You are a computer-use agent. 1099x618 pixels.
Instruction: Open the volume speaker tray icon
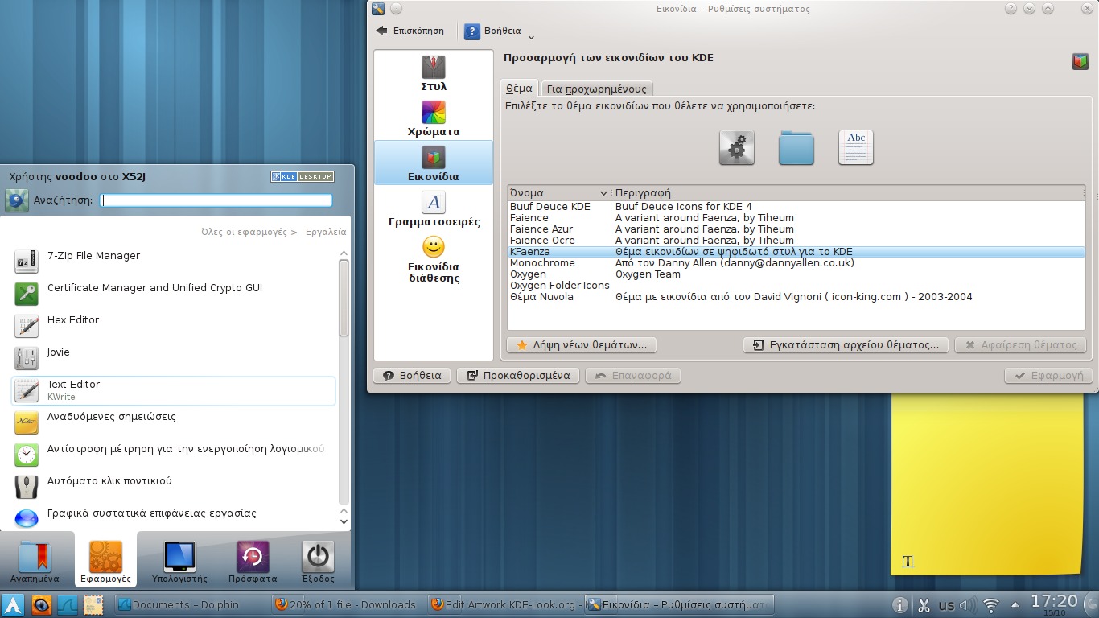(x=968, y=605)
